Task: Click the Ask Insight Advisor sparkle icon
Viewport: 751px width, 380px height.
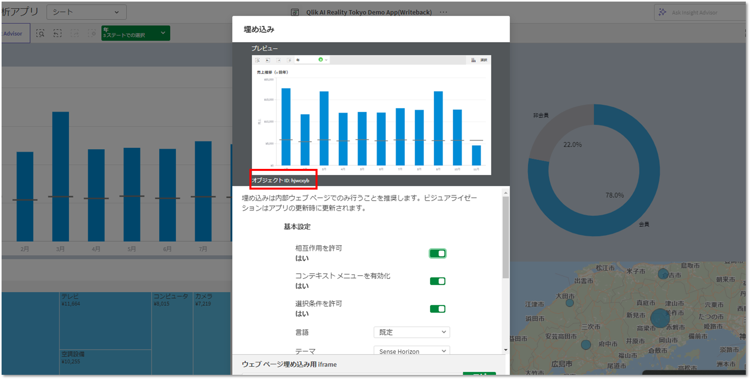Action: click(x=663, y=12)
